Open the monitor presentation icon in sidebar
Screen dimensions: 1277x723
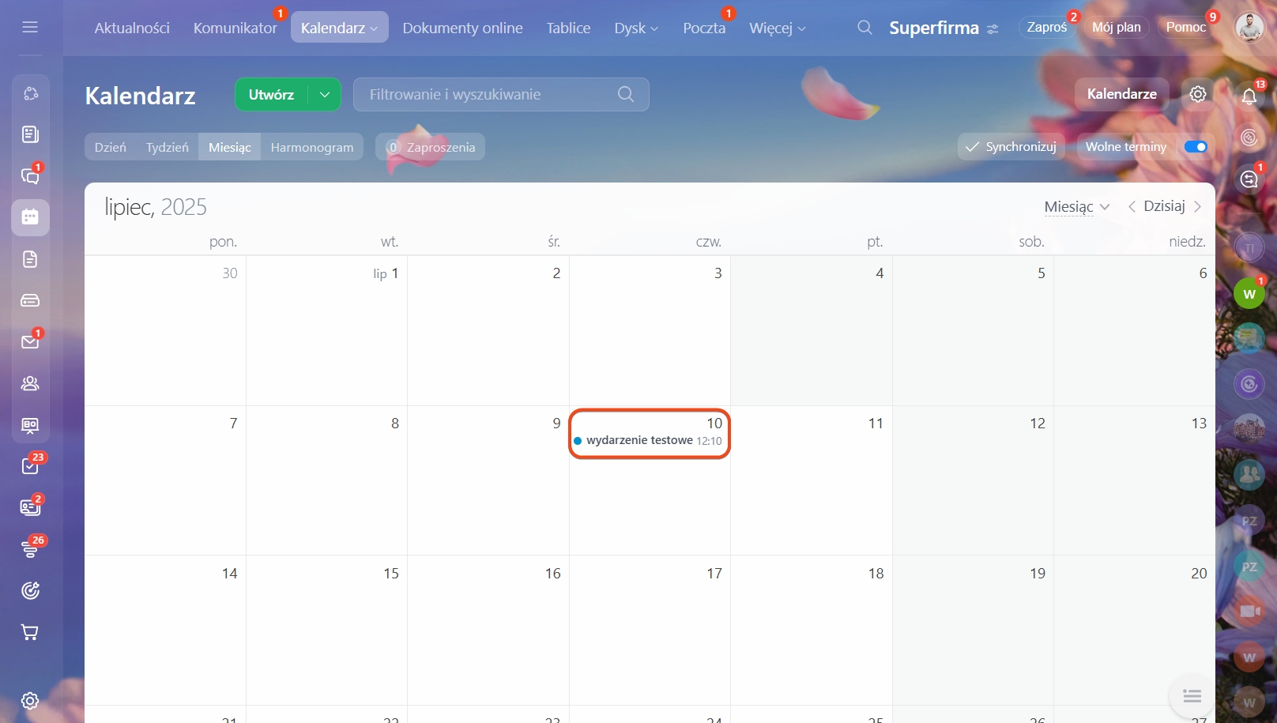(30, 425)
